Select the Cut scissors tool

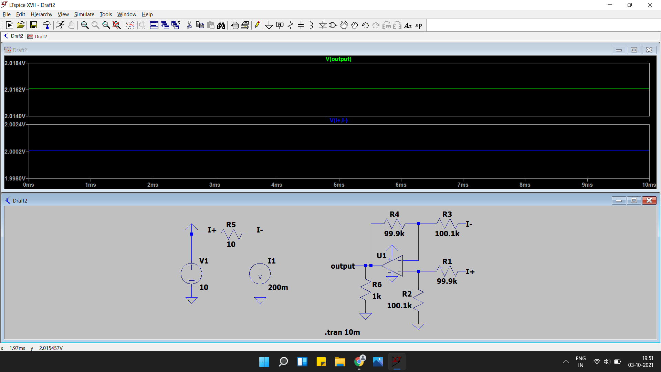coord(189,25)
